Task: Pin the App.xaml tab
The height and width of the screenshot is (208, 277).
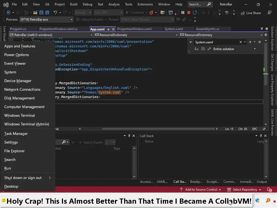Action: coord(108,29)
